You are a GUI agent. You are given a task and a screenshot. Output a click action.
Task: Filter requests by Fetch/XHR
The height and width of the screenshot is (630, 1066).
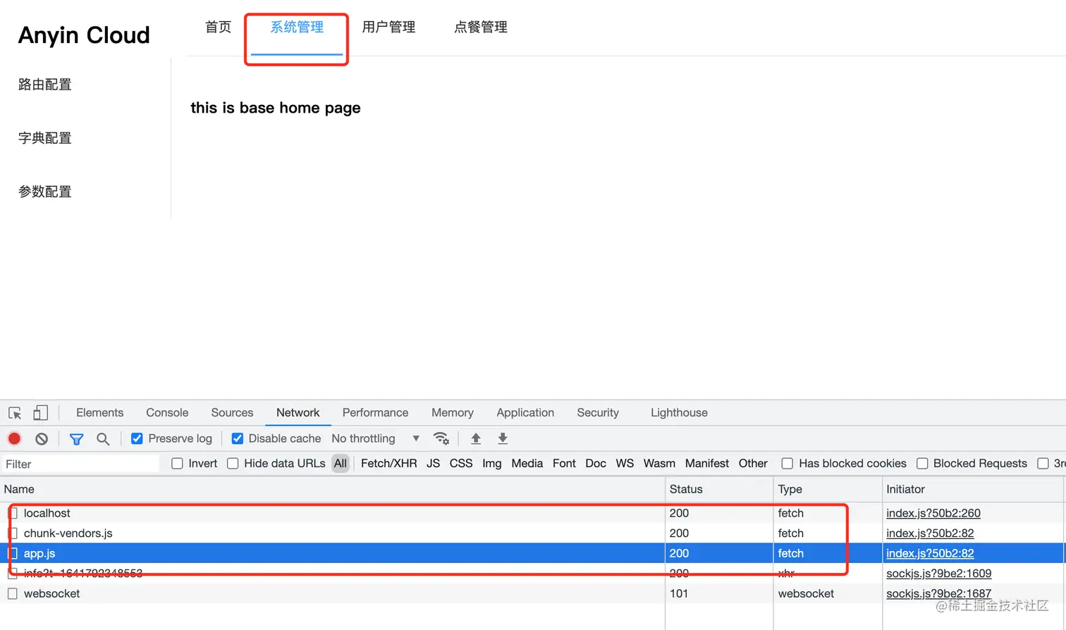(388, 463)
